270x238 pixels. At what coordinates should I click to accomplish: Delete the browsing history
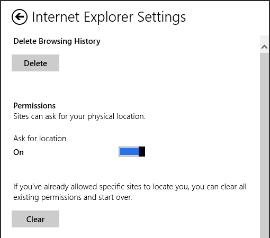pyautogui.click(x=35, y=63)
